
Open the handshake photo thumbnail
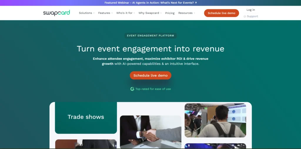tap(150, 132)
